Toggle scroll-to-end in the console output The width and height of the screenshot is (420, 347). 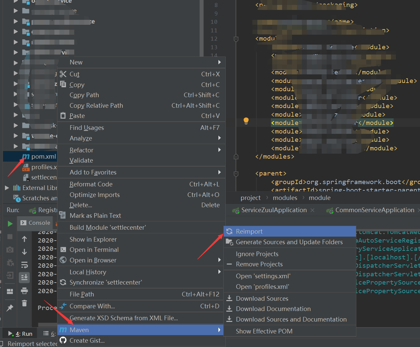(25, 277)
